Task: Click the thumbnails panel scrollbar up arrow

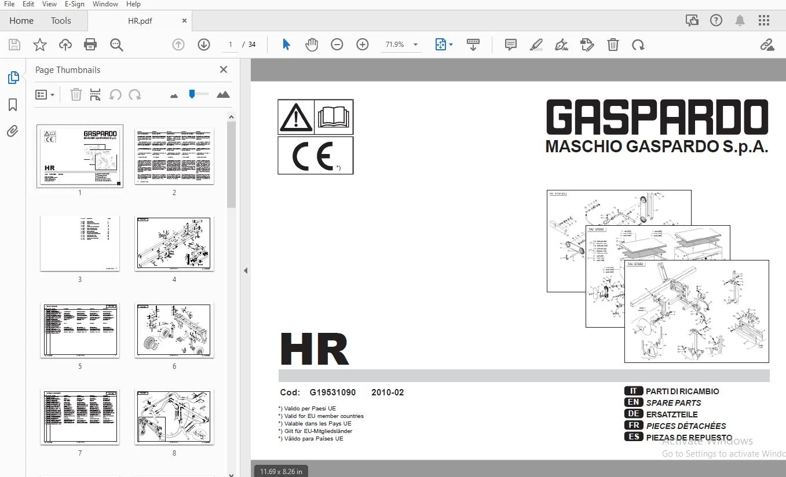Action: [x=232, y=117]
